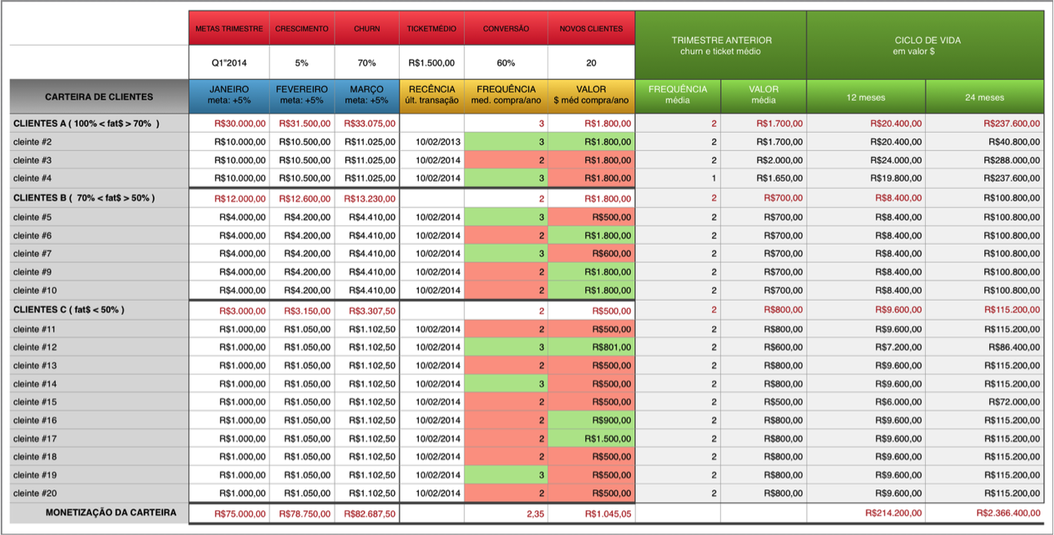Click the 24 meses column header
This screenshot has height=535, width=1054.
(986, 97)
